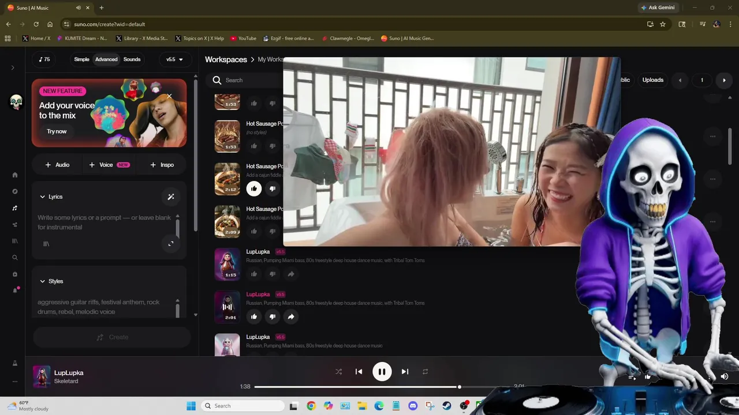Viewport: 739px width, 415px height.
Task: Toggle shuffle in the player bar
Action: [x=338, y=372]
